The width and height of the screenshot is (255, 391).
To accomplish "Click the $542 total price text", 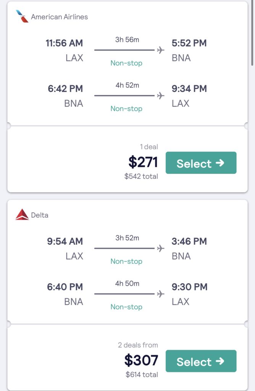I will (141, 176).
